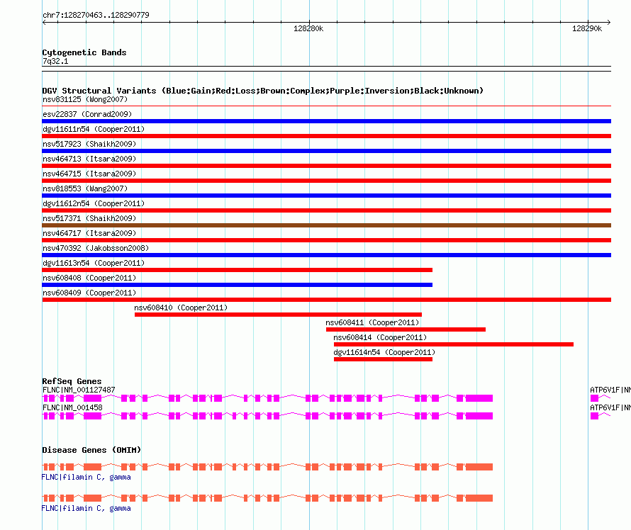The width and height of the screenshot is (631, 530).
Task: Click the nsv517371 (Shaikh2009) label
Action: pyautogui.click(x=89, y=218)
